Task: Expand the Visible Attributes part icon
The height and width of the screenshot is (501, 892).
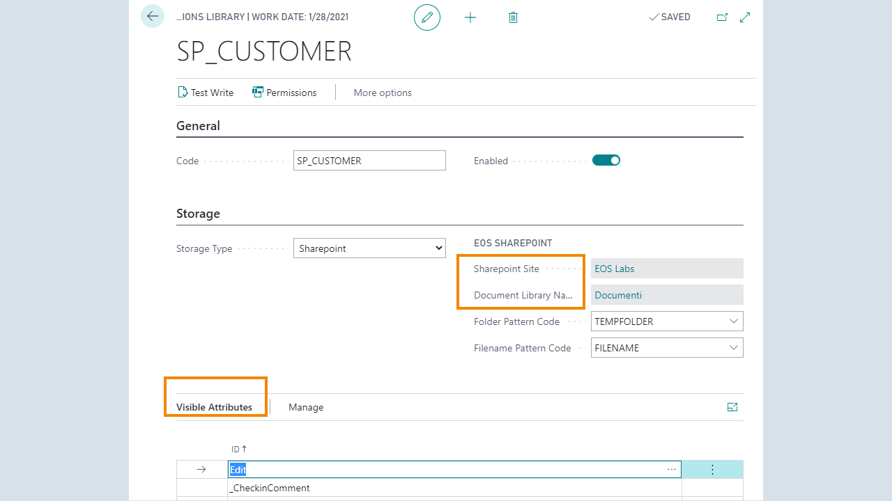Action: click(x=732, y=407)
